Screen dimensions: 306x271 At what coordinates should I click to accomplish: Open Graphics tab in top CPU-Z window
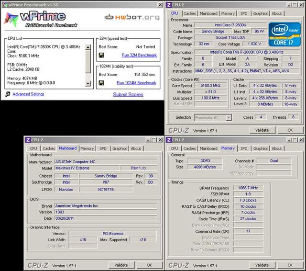click(x=260, y=13)
